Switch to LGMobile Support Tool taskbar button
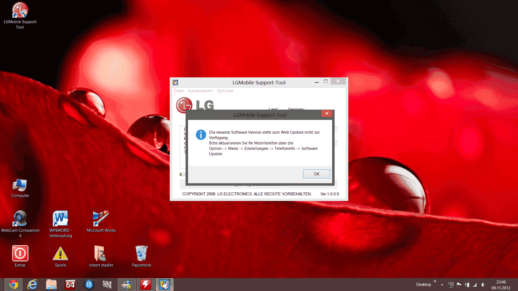 [164, 285]
